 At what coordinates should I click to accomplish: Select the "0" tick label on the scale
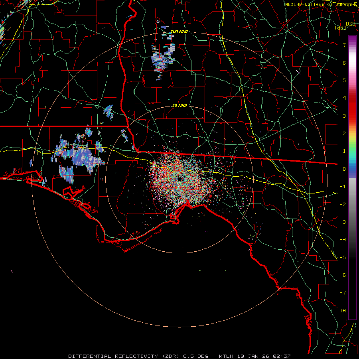344,169
